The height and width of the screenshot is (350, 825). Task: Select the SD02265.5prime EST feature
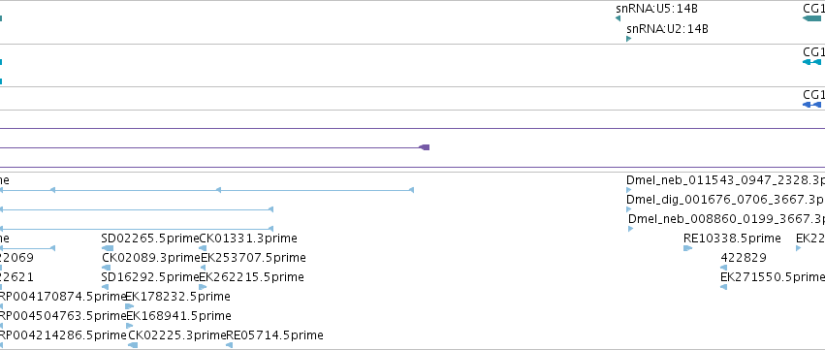pyautogui.click(x=108, y=248)
